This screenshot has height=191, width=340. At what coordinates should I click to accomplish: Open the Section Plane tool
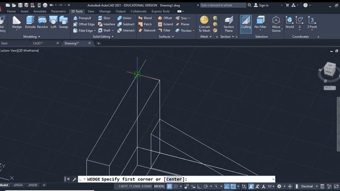pyautogui.click(x=229, y=24)
